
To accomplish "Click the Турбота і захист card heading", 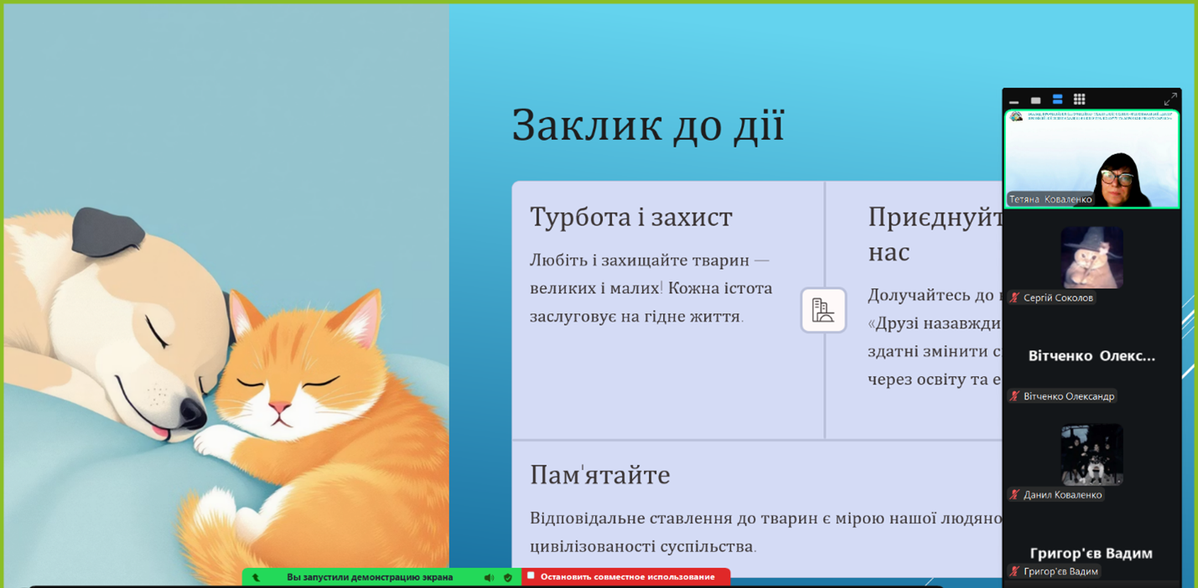I will click(x=630, y=217).
